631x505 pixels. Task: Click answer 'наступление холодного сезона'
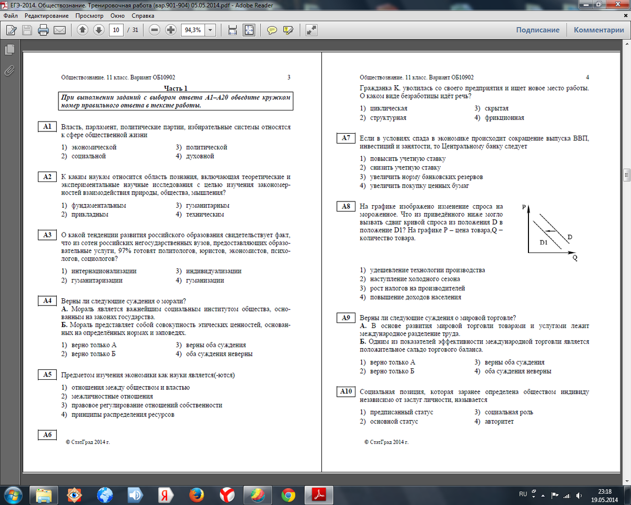(415, 279)
